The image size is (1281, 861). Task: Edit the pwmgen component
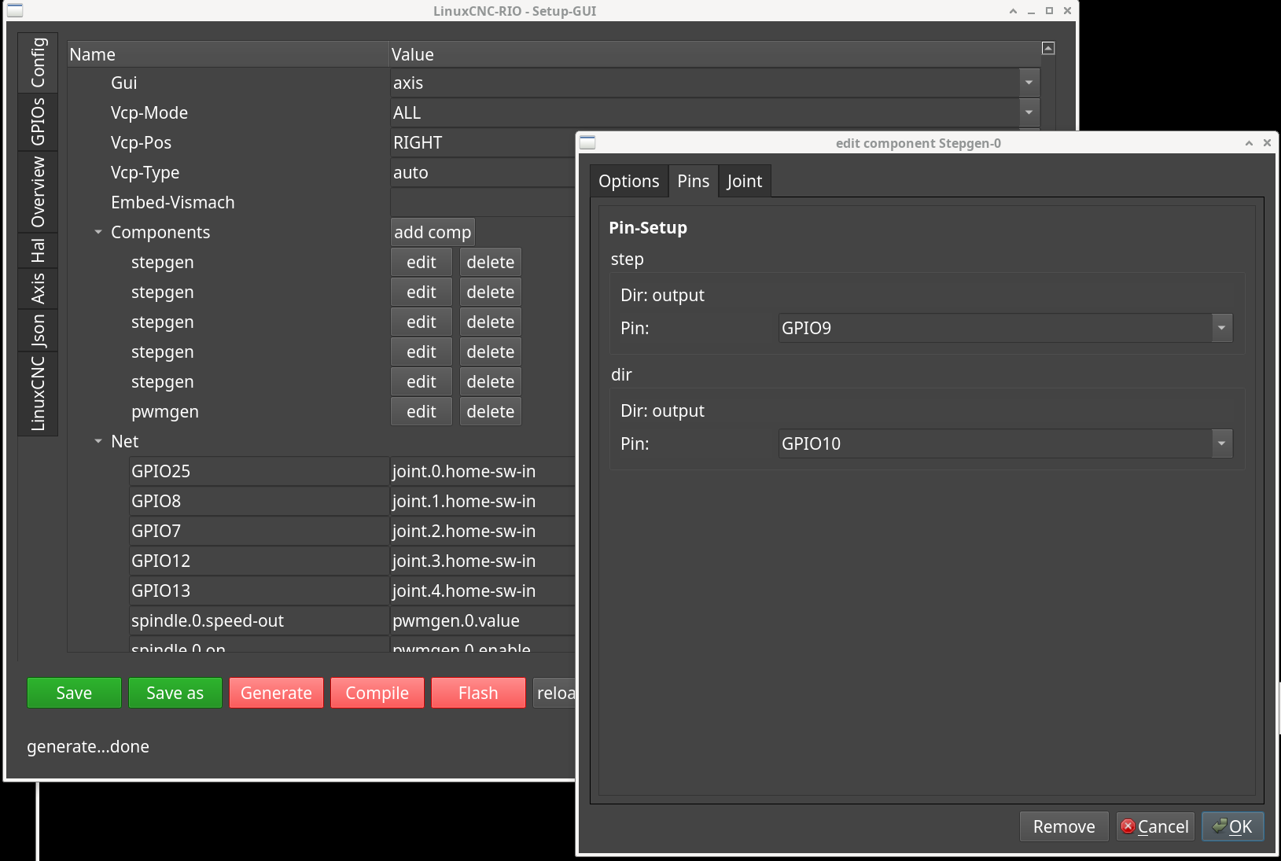[x=421, y=411]
